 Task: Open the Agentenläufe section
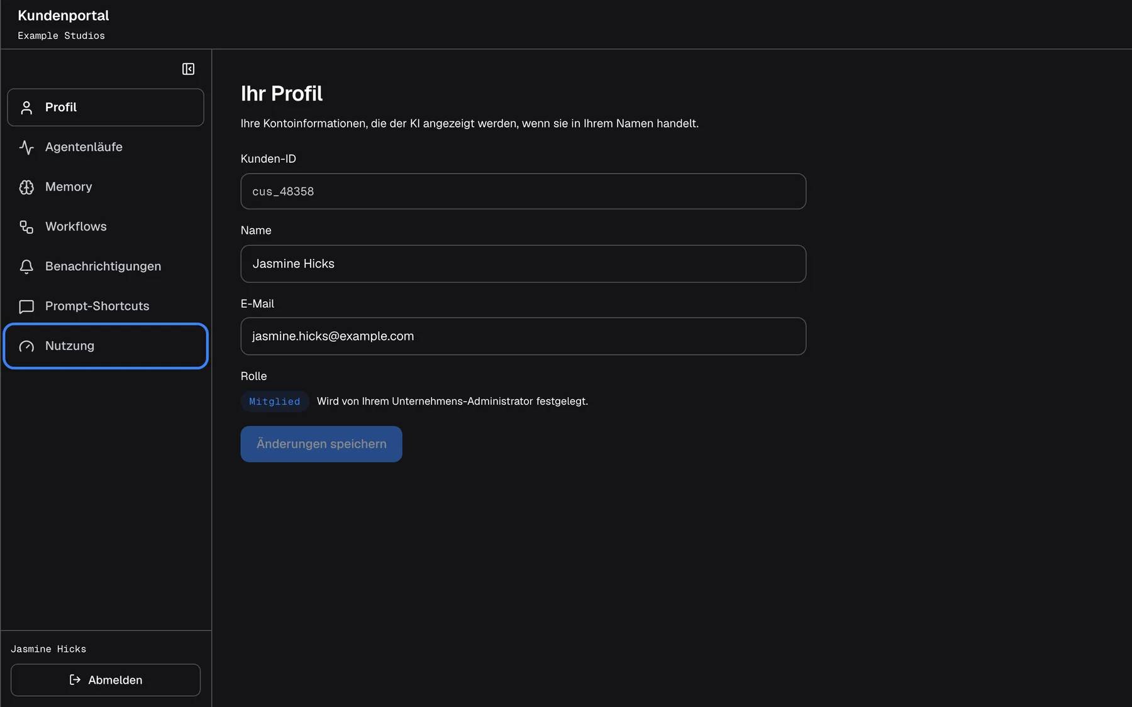point(106,147)
